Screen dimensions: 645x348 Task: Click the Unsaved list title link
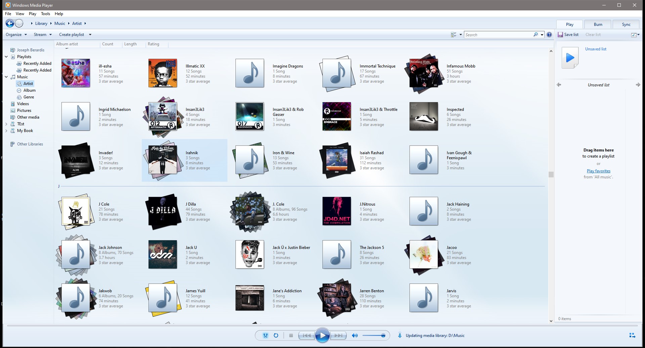click(596, 49)
